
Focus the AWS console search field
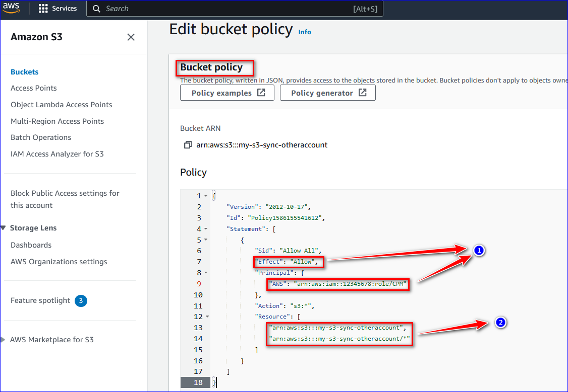tap(235, 9)
